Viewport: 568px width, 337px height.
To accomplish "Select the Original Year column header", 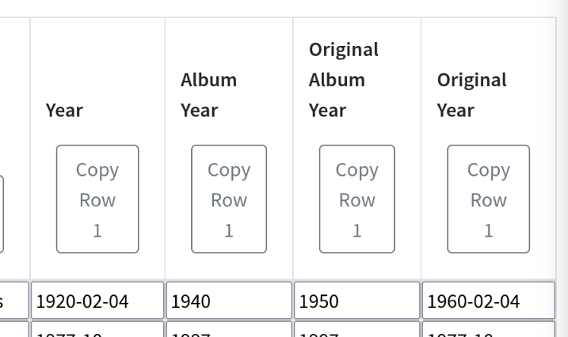I will coord(471,95).
